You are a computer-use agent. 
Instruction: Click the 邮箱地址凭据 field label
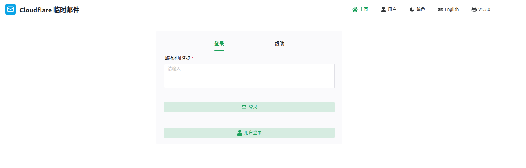tap(177, 58)
